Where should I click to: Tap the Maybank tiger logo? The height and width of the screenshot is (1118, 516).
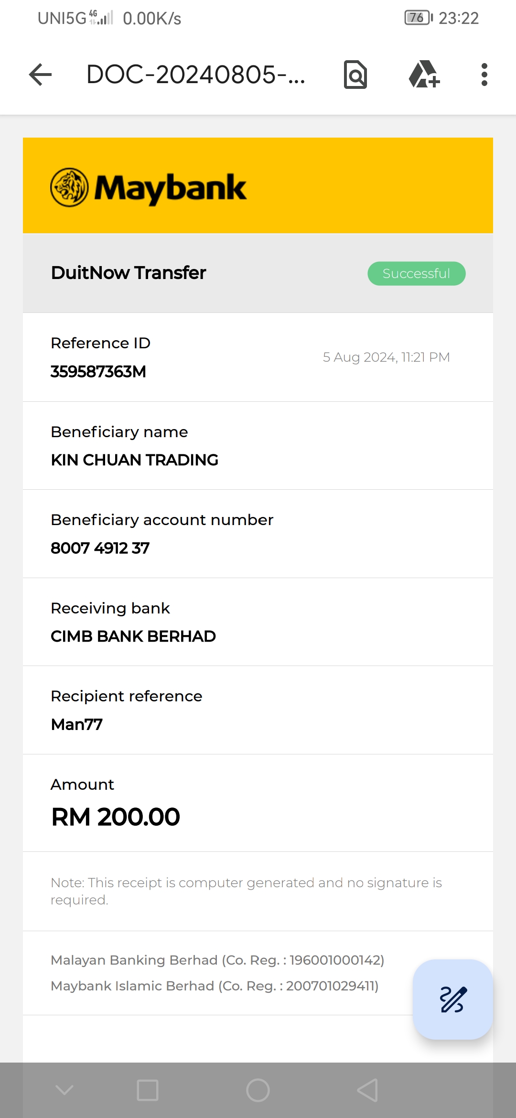point(70,187)
